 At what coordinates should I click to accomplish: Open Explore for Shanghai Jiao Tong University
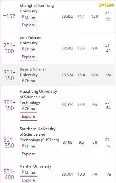(x=28, y=25)
